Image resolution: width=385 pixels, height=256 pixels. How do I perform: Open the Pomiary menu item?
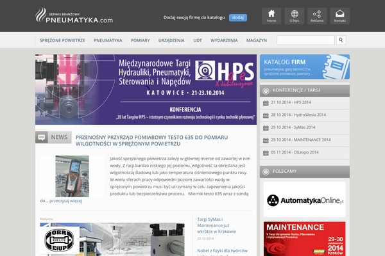140,40
